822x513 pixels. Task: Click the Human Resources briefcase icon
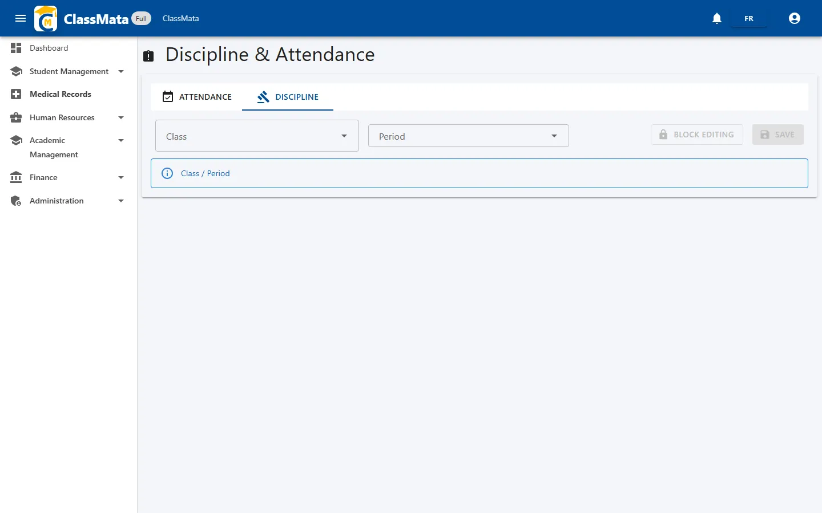(16, 117)
